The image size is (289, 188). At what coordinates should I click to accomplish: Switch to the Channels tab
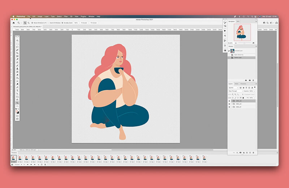click(x=243, y=84)
